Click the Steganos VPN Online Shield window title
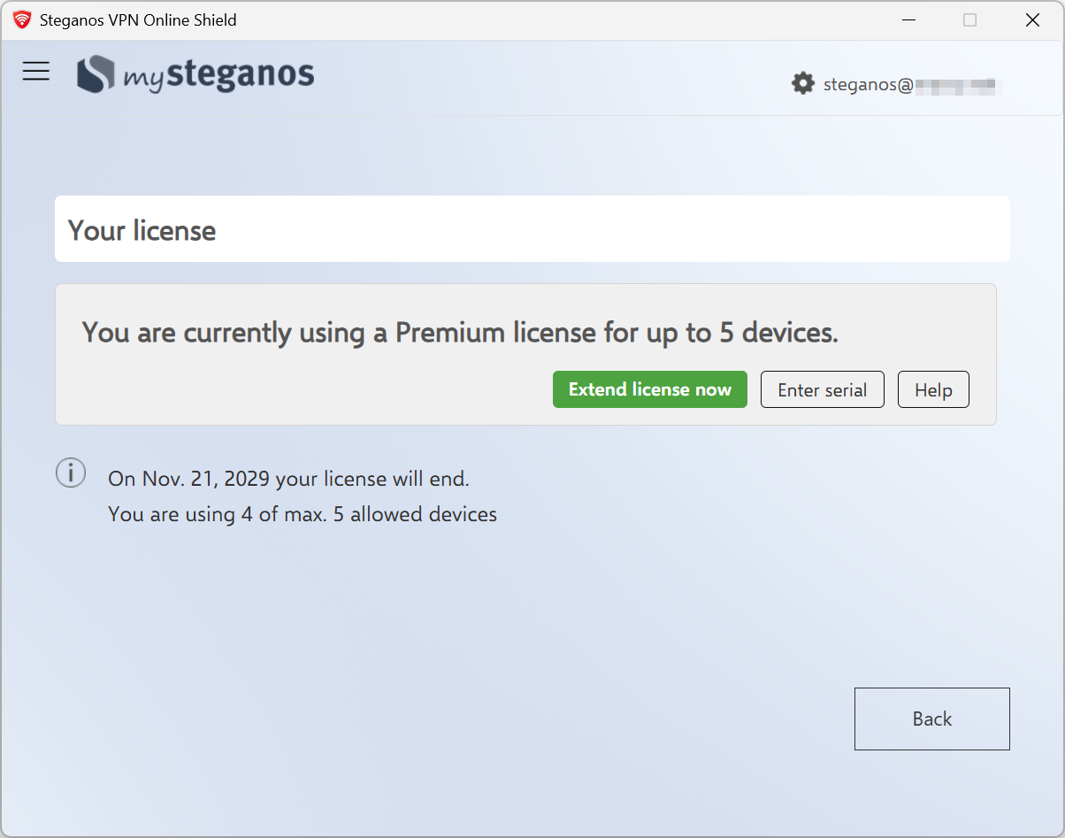 coord(138,19)
